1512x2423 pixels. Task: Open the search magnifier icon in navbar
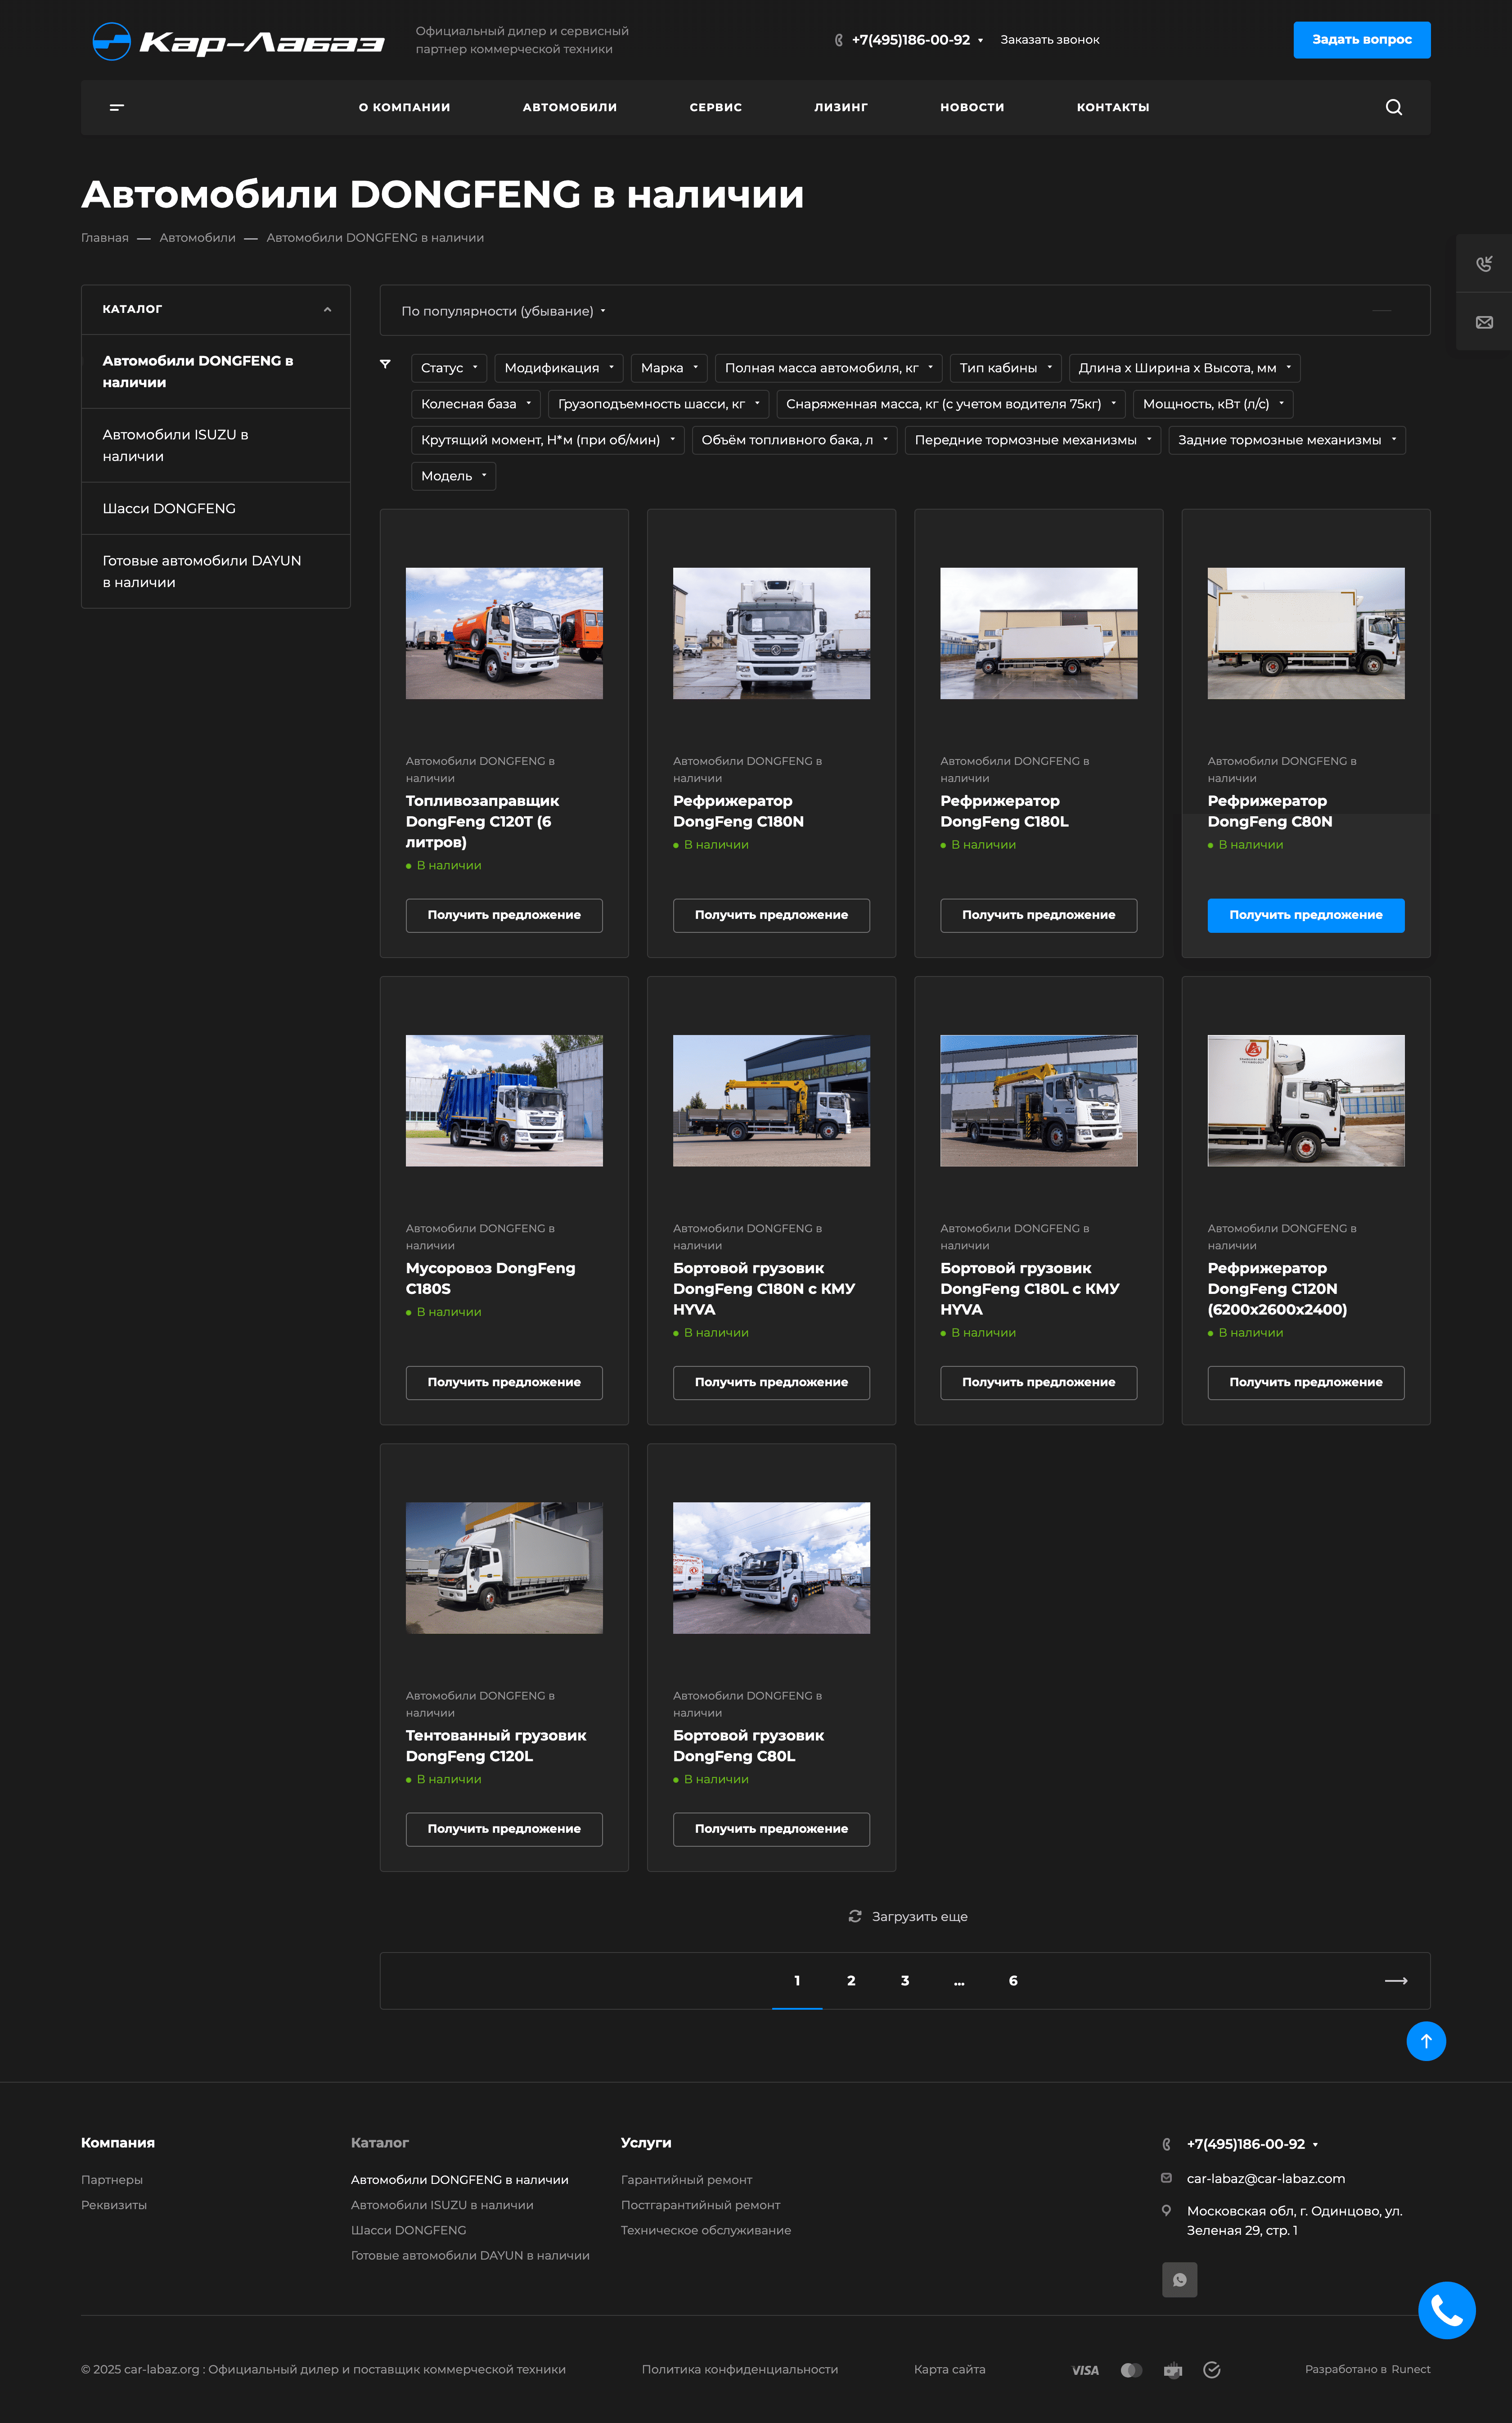click(1393, 107)
